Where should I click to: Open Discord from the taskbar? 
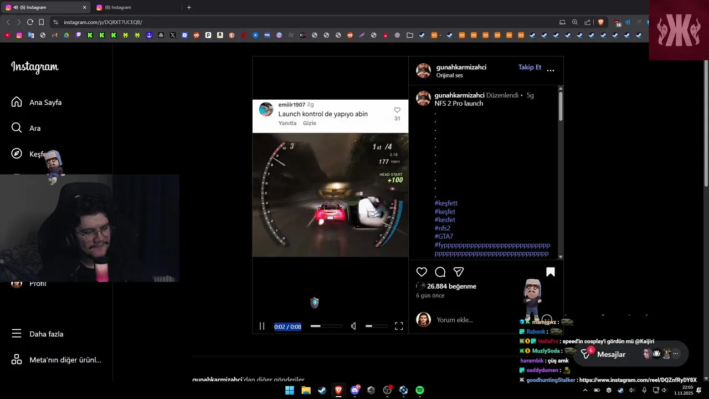click(355, 390)
